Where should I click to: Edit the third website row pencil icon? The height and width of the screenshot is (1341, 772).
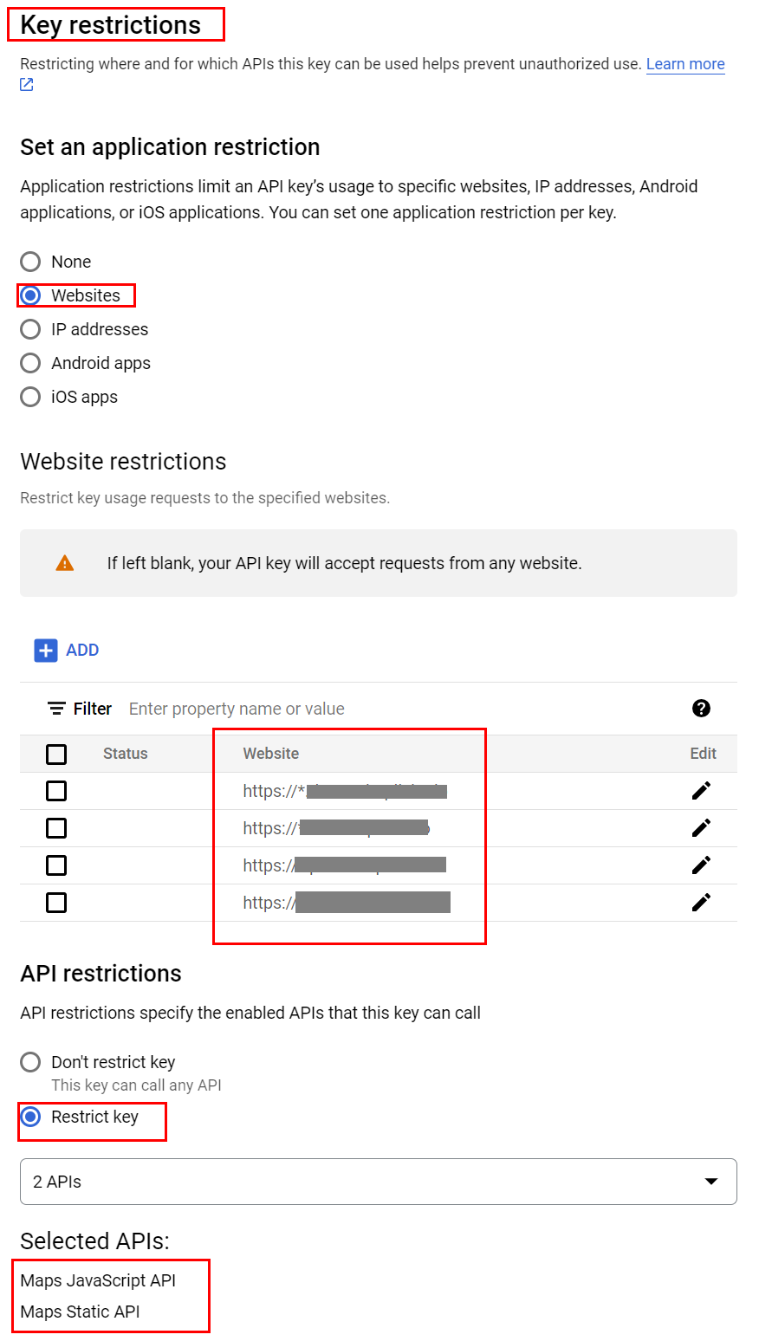tap(702, 865)
